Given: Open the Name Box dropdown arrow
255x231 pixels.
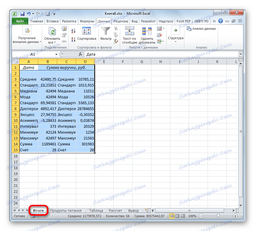Looking at the screenshot, I should [56, 54].
